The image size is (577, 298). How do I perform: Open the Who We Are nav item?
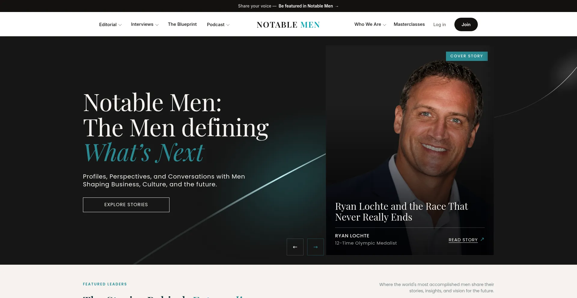tap(368, 24)
